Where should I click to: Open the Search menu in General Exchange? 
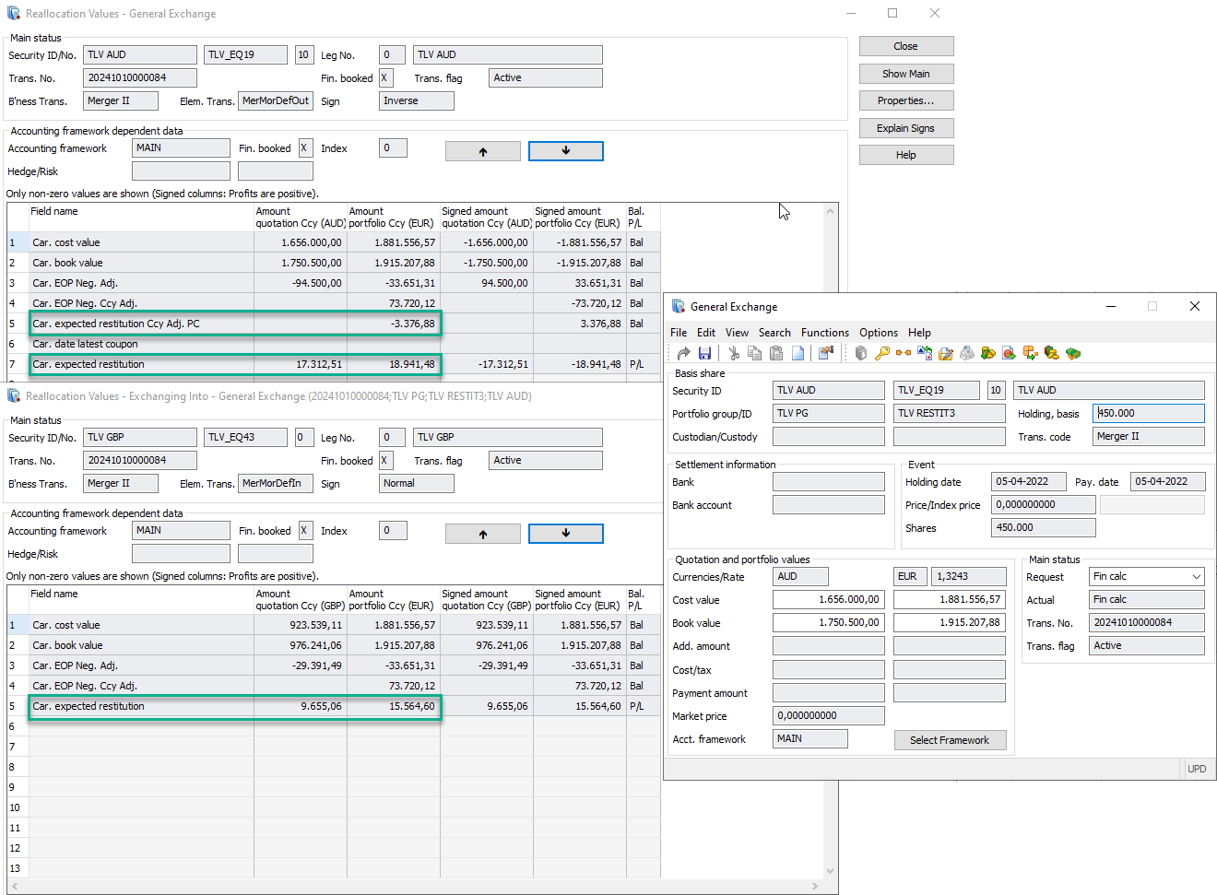pyautogui.click(x=774, y=333)
